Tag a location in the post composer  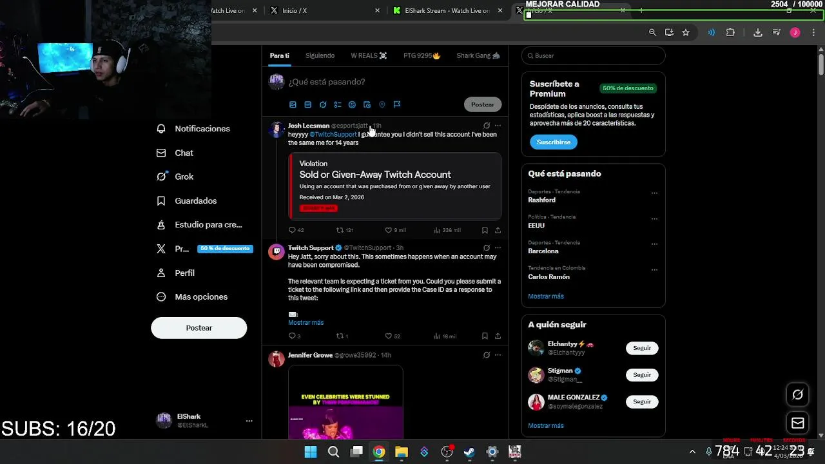pyautogui.click(x=382, y=104)
